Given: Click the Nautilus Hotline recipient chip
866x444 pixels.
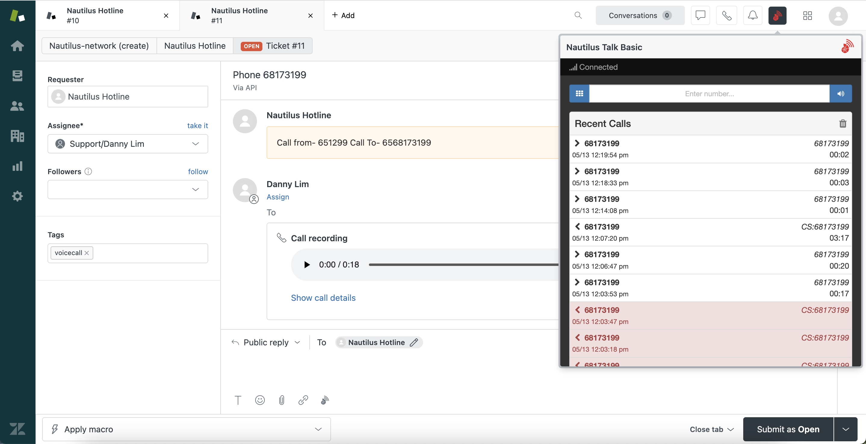Looking at the screenshot, I should 379,342.
